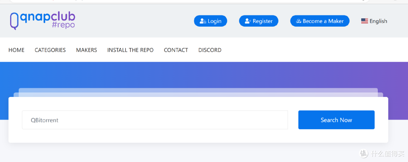Click the Register button text
Screen dimensions: 408x162
[x=263, y=21]
